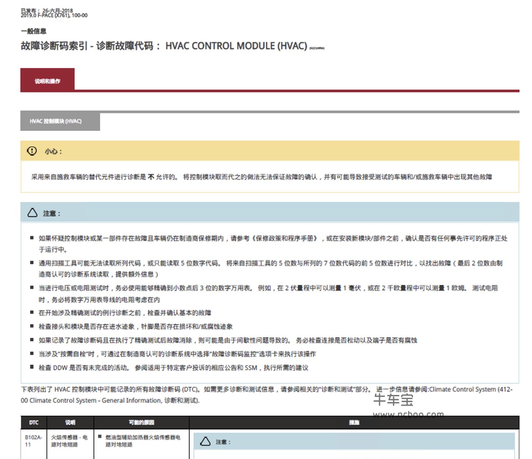Screen dimensions: 532x459
Task: Select the B102A-11 DTC code cell
Action: pyautogui.click(x=33, y=441)
